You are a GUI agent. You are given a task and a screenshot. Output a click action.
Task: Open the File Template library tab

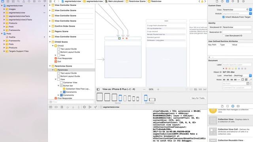pyautogui.click(x=222, y=106)
